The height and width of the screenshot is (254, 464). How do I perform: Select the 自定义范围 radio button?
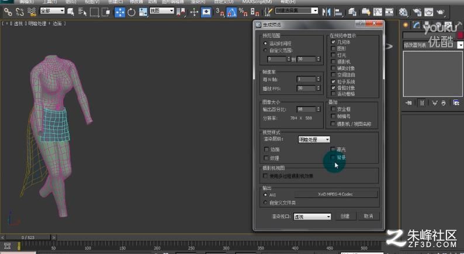point(265,50)
